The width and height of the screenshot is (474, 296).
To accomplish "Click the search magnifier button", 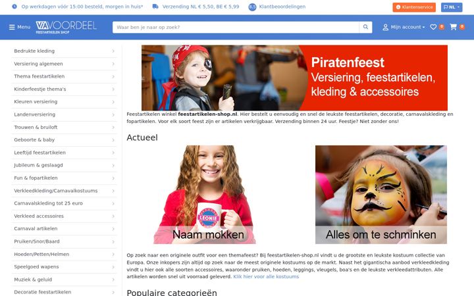I will click(x=365, y=27).
